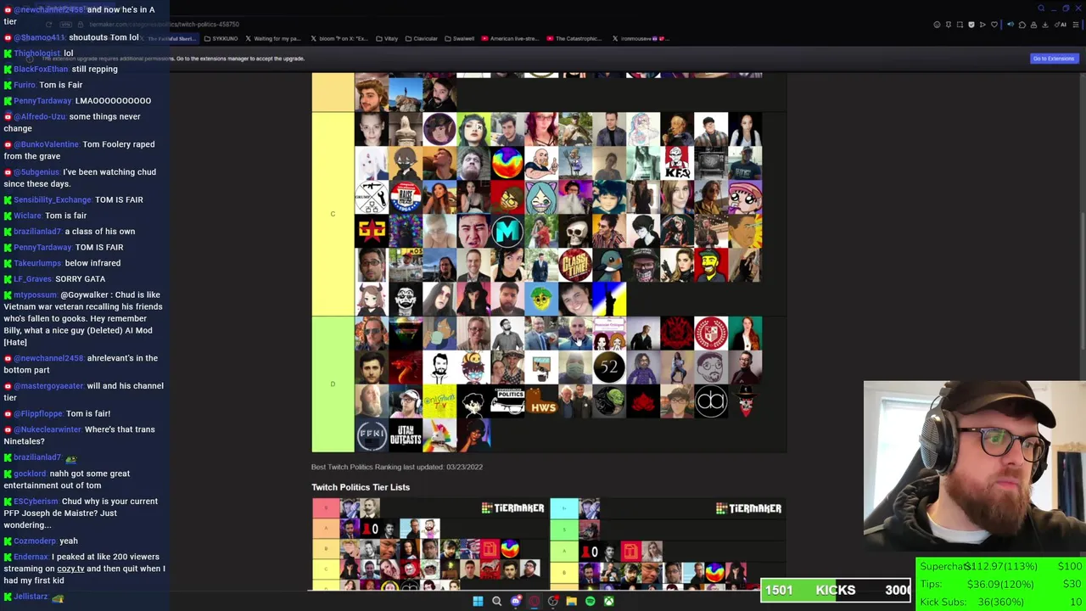The height and width of the screenshot is (611, 1086).
Task: Launch Spotify from the taskbar
Action: 590,601
